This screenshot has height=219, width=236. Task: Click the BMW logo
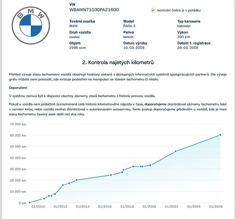[31, 26]
